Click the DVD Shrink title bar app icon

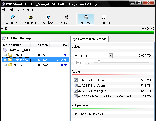pyautogui.click(x=4, y=4)
